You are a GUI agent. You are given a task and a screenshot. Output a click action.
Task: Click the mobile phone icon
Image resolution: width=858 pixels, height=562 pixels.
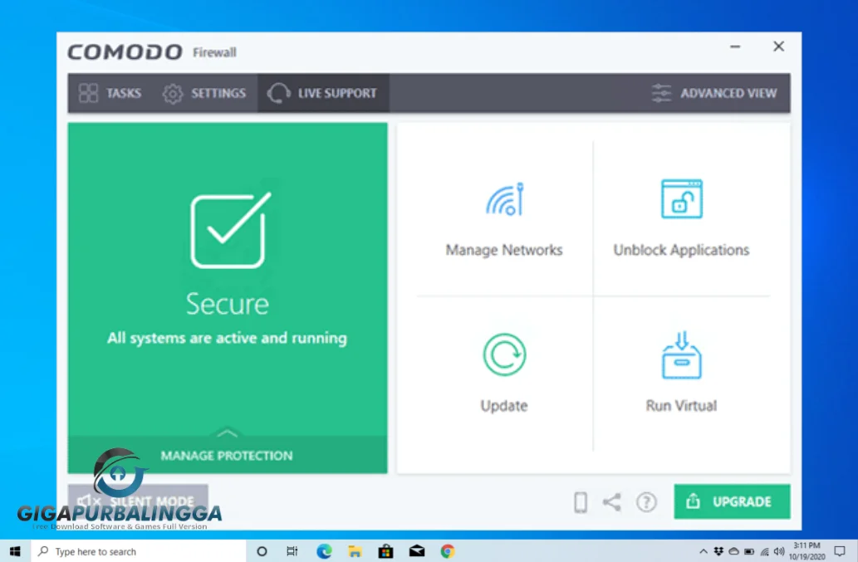(581, 502)
